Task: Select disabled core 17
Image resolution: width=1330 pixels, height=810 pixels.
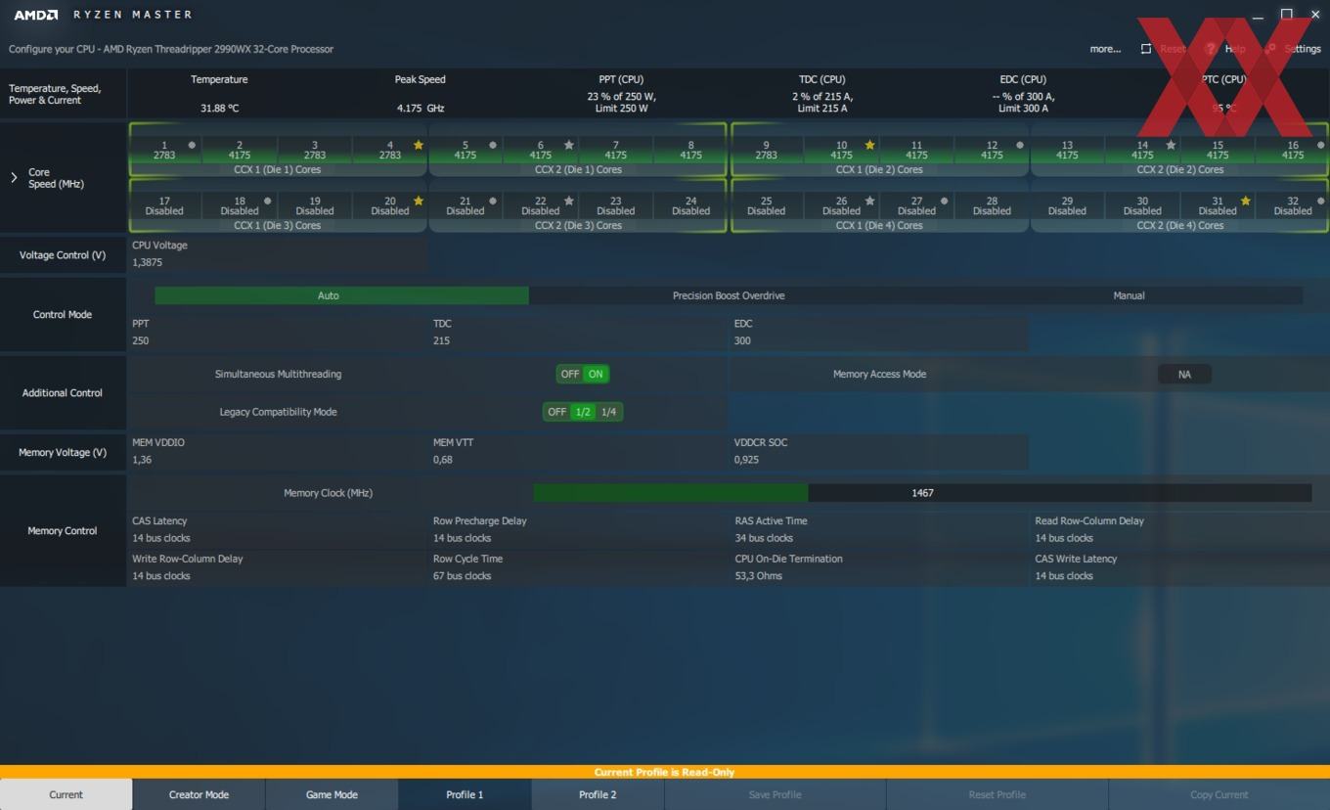Action: 164,205
